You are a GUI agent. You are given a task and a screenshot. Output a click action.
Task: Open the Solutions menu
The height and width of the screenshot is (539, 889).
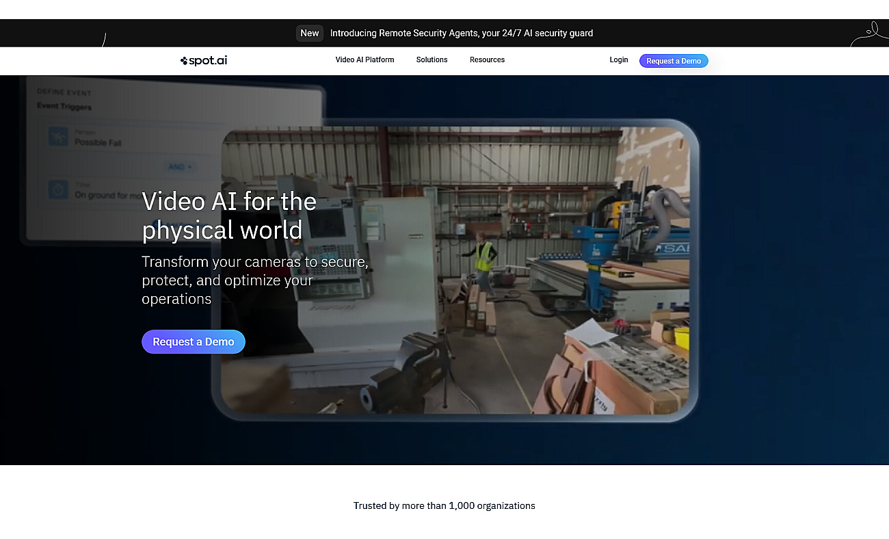pos(432,60)
